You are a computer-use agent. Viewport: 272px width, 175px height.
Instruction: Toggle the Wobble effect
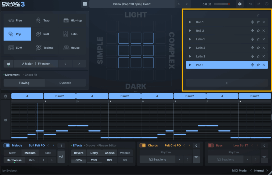click(125, 153)
